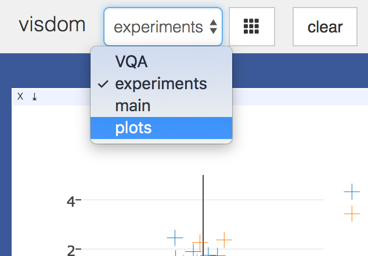Click the checkmark beside experiments
This screenshot has width=368, height=256.
[x=103, y=84]
